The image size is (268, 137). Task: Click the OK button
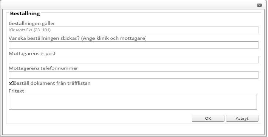pos(208,118)
